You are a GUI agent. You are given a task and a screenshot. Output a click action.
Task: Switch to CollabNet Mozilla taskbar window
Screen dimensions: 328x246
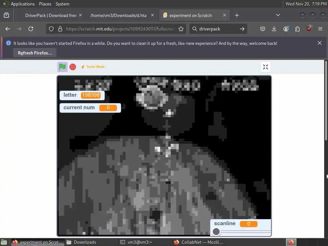click(199, 242)
